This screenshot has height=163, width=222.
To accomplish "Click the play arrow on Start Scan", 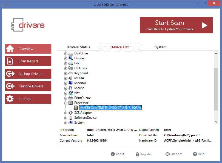I will (204, 25).
